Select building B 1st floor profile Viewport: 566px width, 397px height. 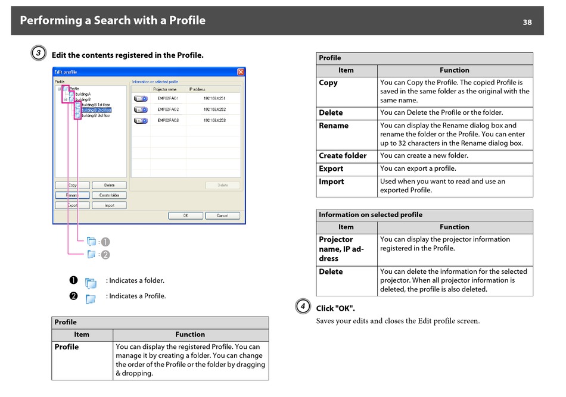pos(96,105)
